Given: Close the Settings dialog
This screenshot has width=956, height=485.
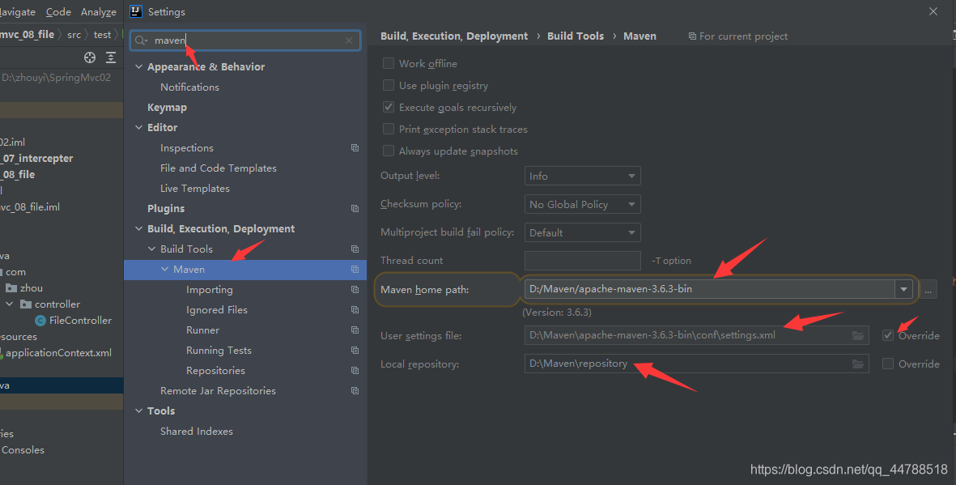Looking at the screenshot, I should click(x=933, y=11).
